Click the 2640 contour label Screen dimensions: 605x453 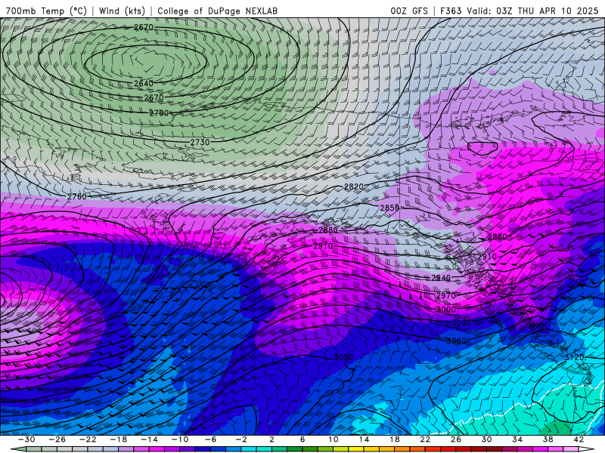point(144,83)
